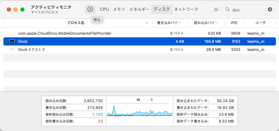
Task: Select the ディスク tab
Action: point(162,9)
